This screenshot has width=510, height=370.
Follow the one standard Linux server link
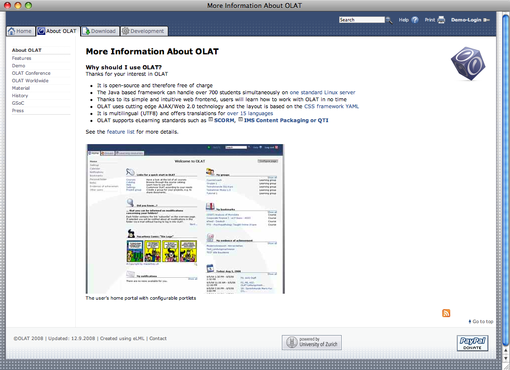[322, 93]
